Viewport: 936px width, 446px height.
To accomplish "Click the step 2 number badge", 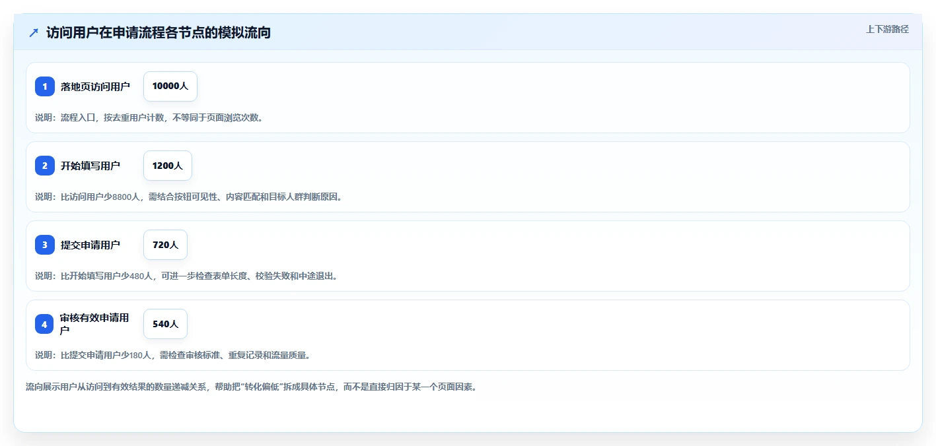I will (45, 166).
